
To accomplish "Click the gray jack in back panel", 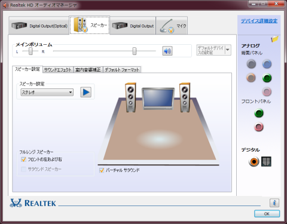I will 251,64.
